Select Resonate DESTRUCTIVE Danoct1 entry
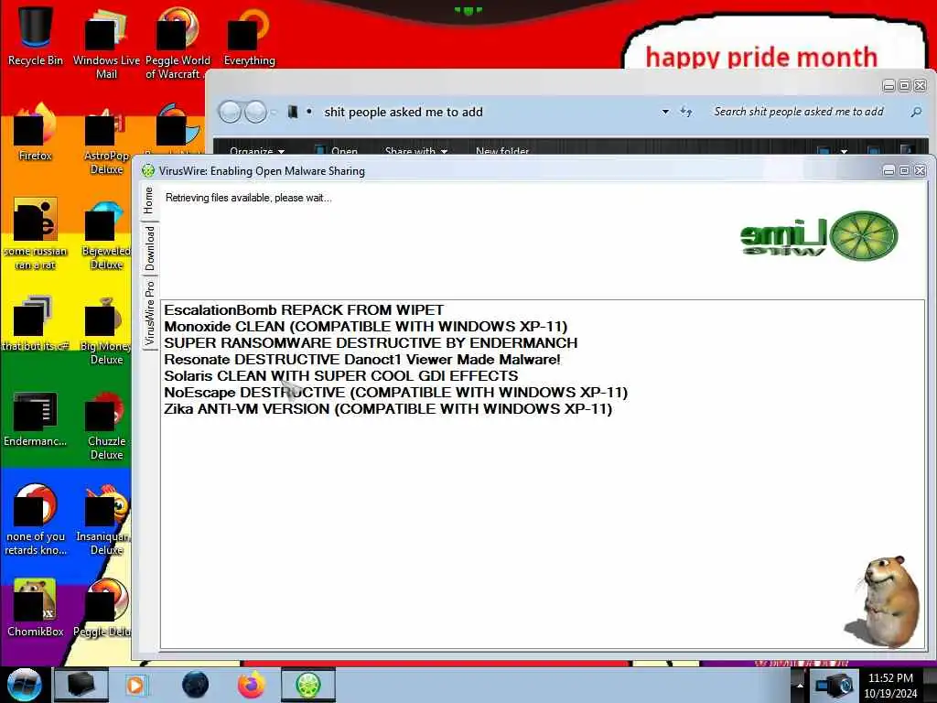Image resolution: width=937 pixels, height=703 pixels. [362, 360]
